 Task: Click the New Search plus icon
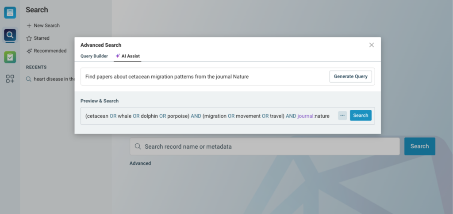pyautogui.click(x=29, y=26)
